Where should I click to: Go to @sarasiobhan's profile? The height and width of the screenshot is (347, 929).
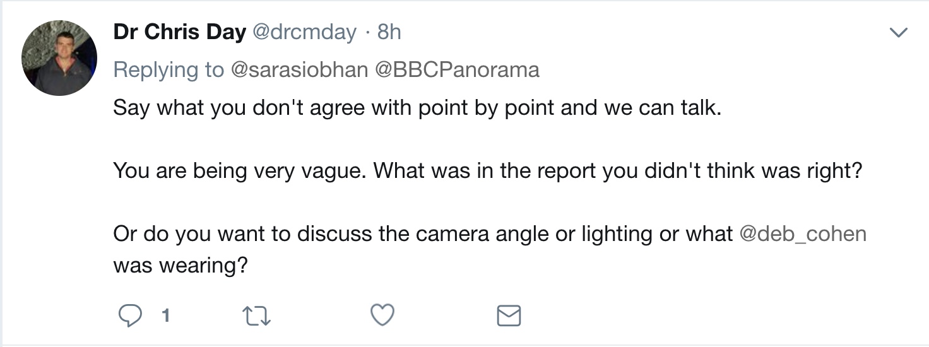click(x=299, y=69)
